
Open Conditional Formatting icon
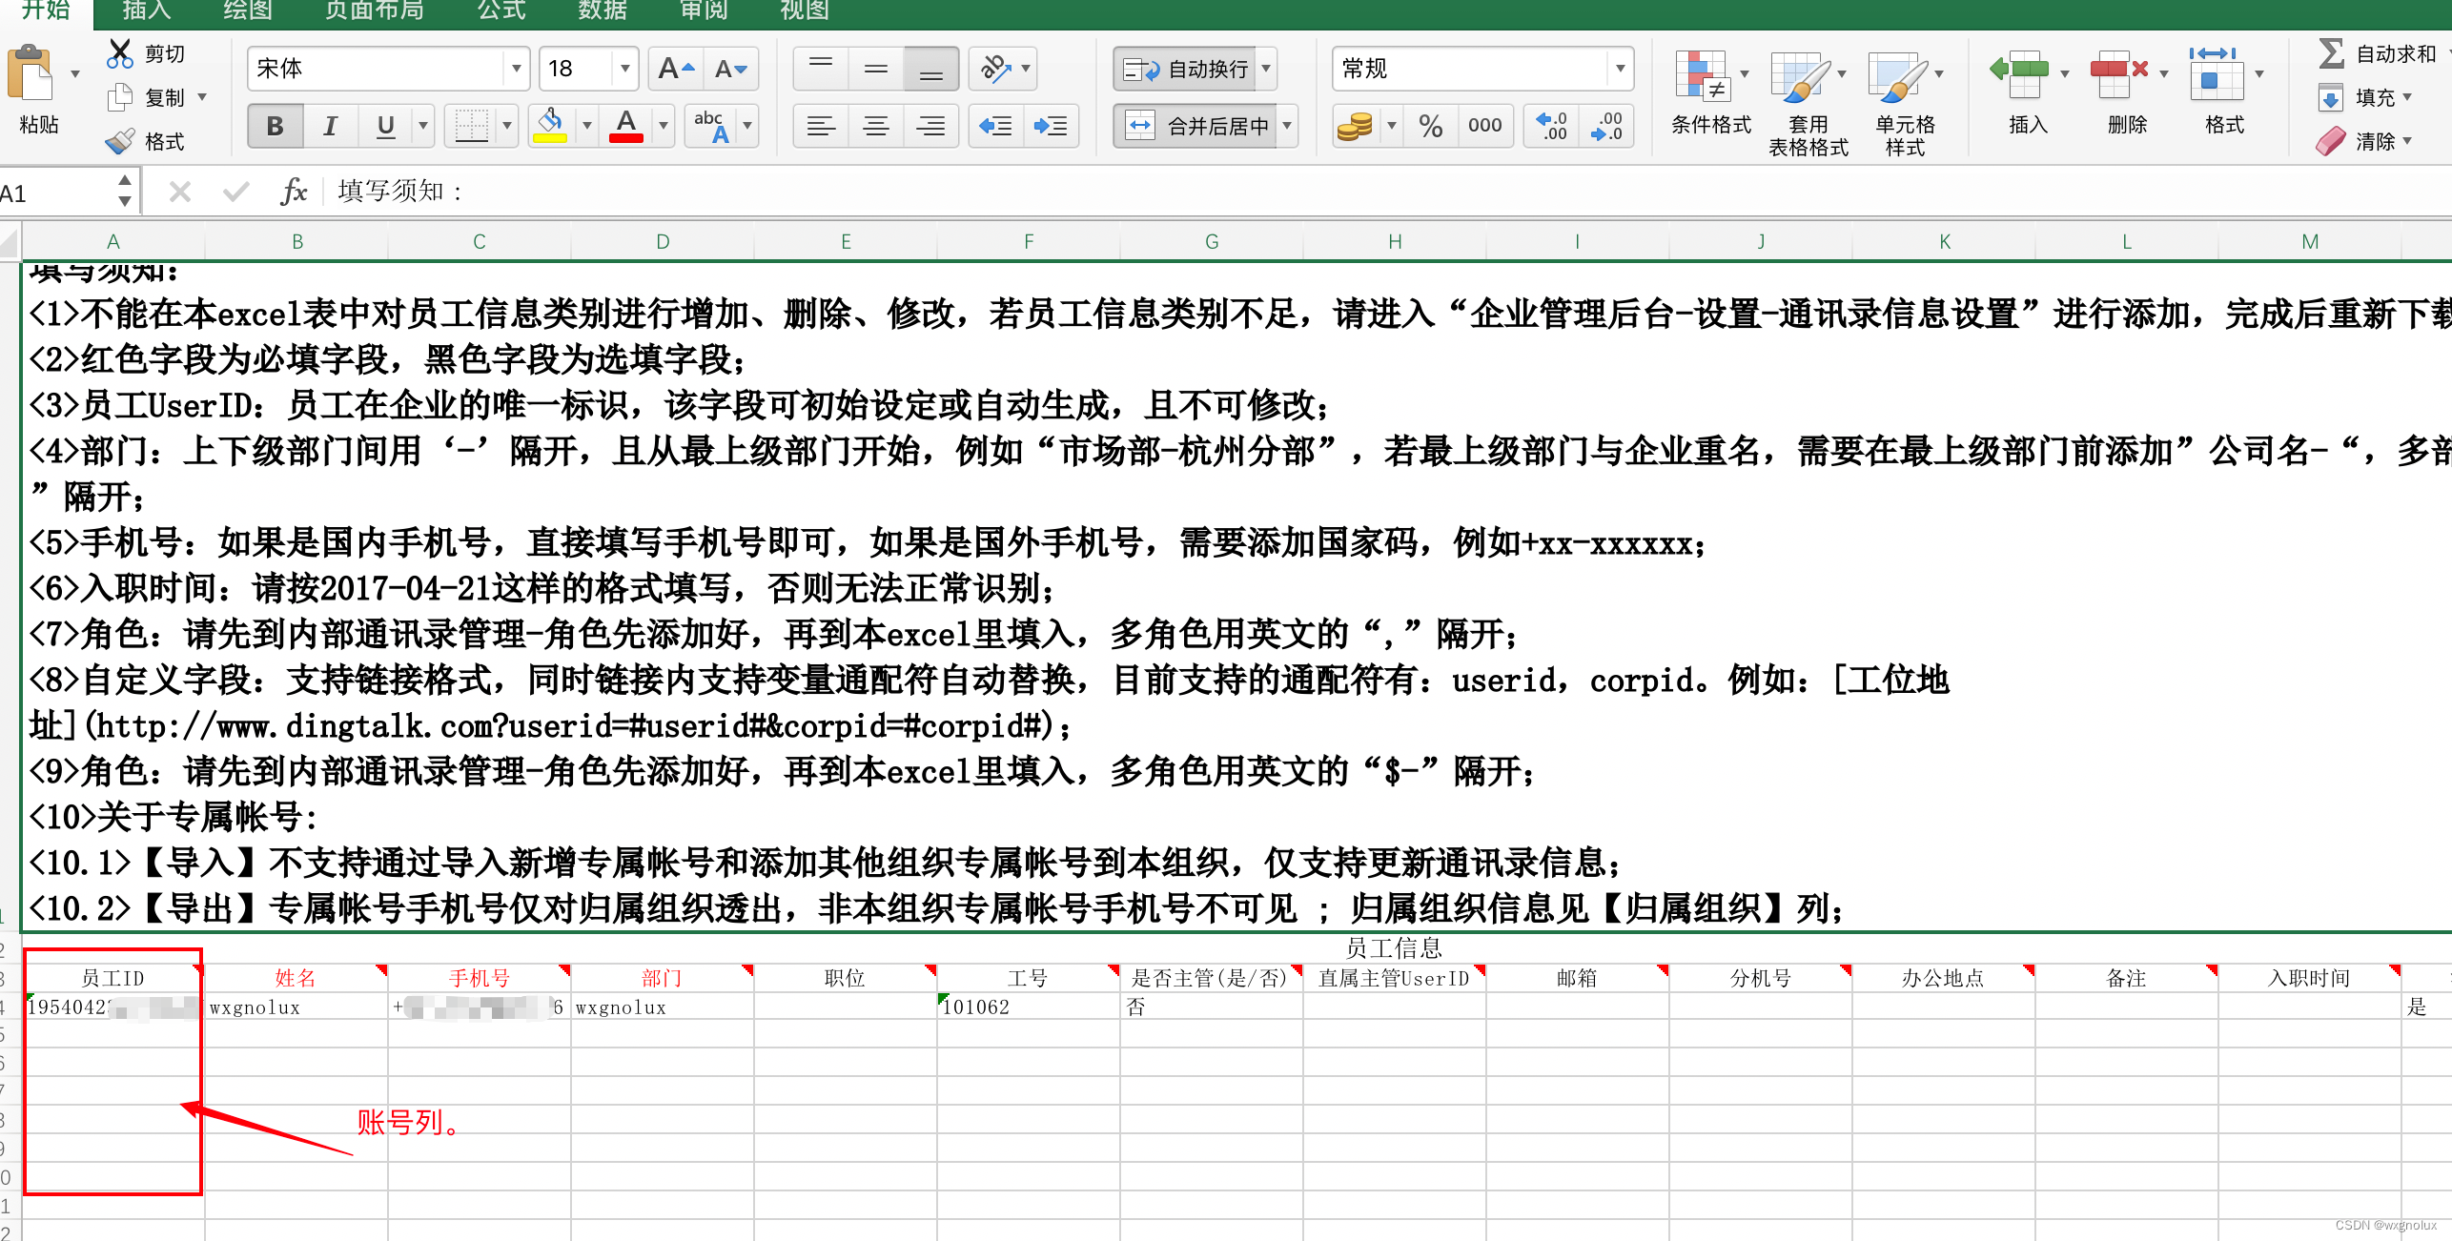(1702, 76)
